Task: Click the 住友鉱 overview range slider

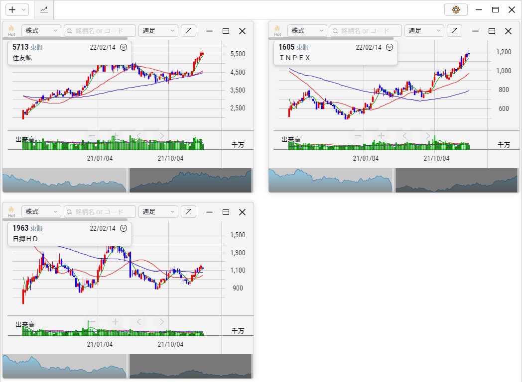Action: point(128,180)
